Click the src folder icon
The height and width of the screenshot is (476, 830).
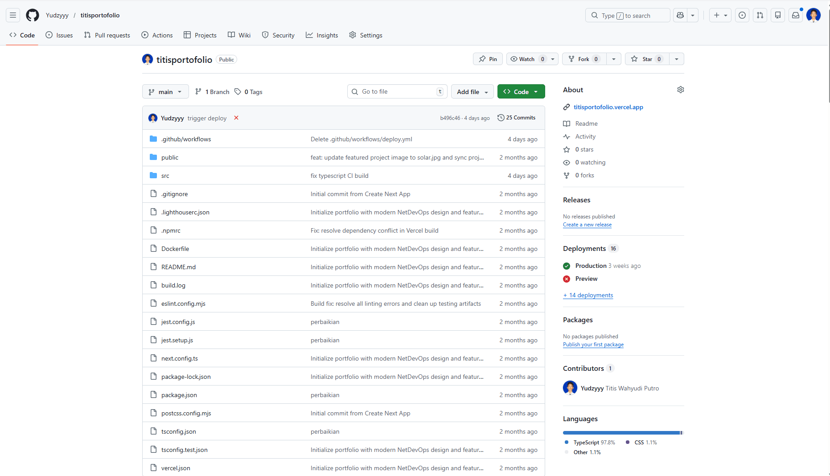pyautogui.click(x=153, y=175)
